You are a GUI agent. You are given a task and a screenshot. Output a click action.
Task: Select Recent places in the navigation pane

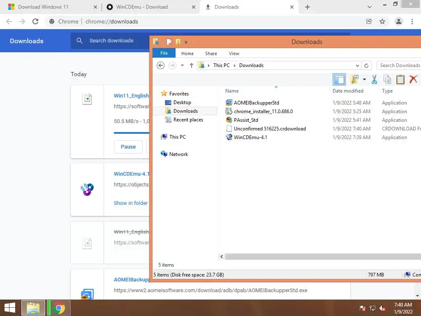188,120
